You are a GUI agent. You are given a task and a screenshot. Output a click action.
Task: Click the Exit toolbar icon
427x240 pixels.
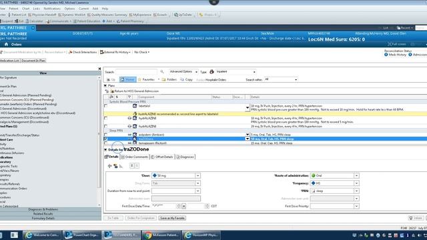[19, 21]
